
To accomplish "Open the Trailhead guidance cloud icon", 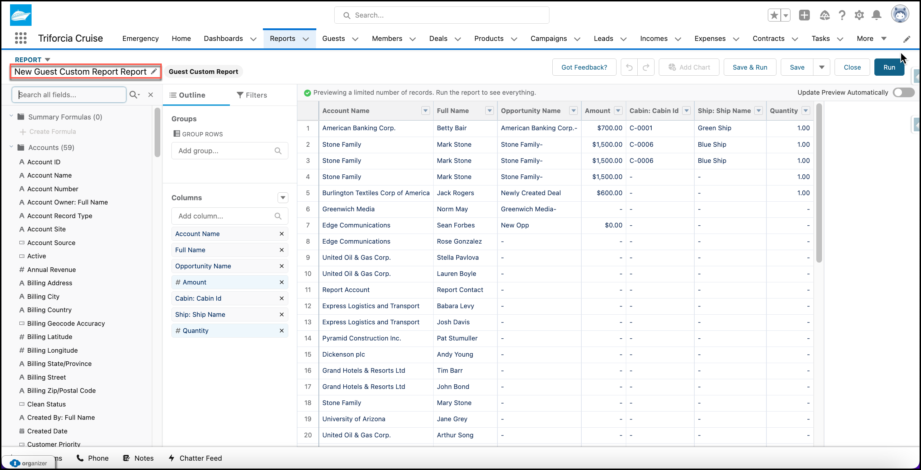I will pyautogui.click(x=825, y=15).
